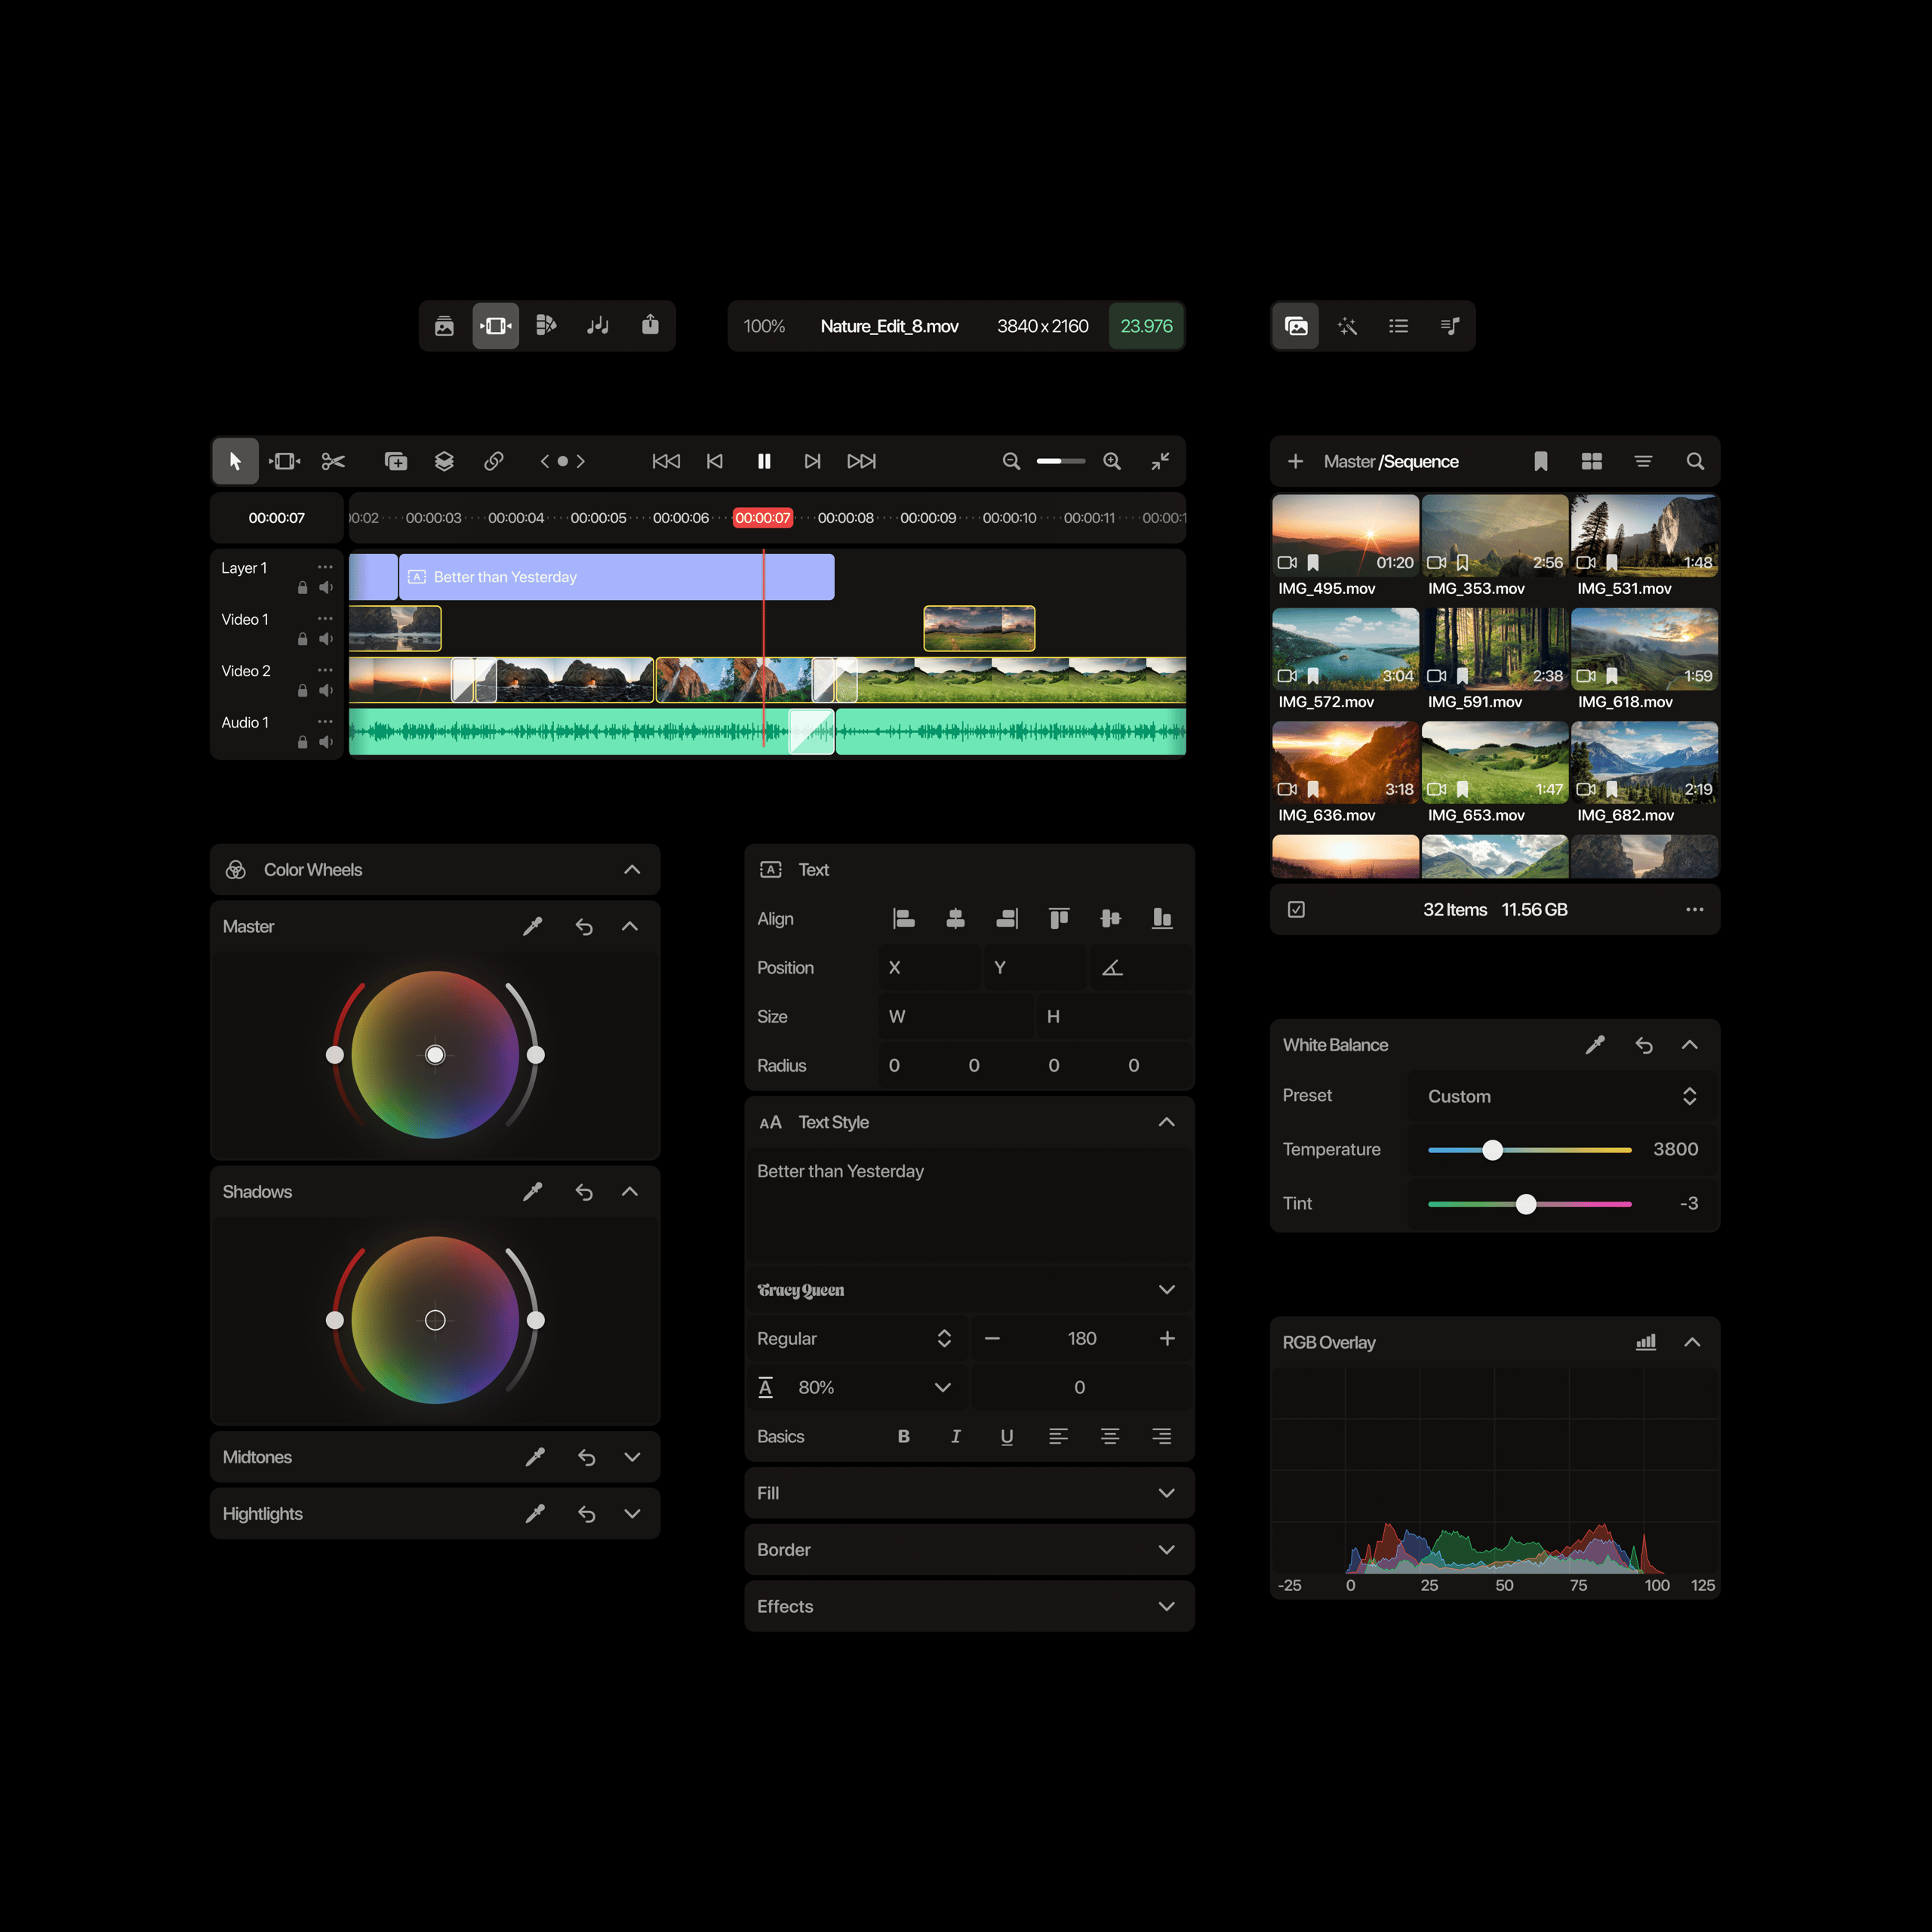Click the Better than Yesterday text clip

617,577
